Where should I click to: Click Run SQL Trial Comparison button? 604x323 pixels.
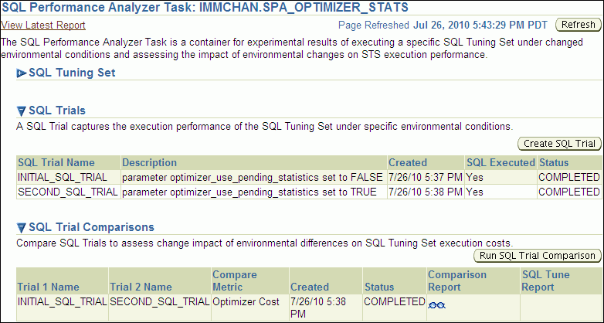coord(537,256)
